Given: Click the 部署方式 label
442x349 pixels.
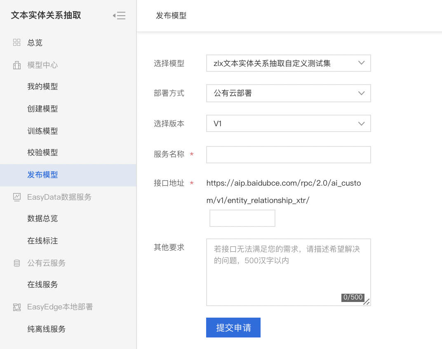Looking at the screenshot, I should tap(169, 93).
